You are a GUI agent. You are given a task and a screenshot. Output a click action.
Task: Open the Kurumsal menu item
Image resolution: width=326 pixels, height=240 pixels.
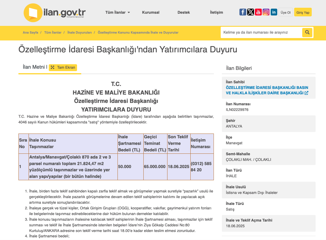point(151,12)
